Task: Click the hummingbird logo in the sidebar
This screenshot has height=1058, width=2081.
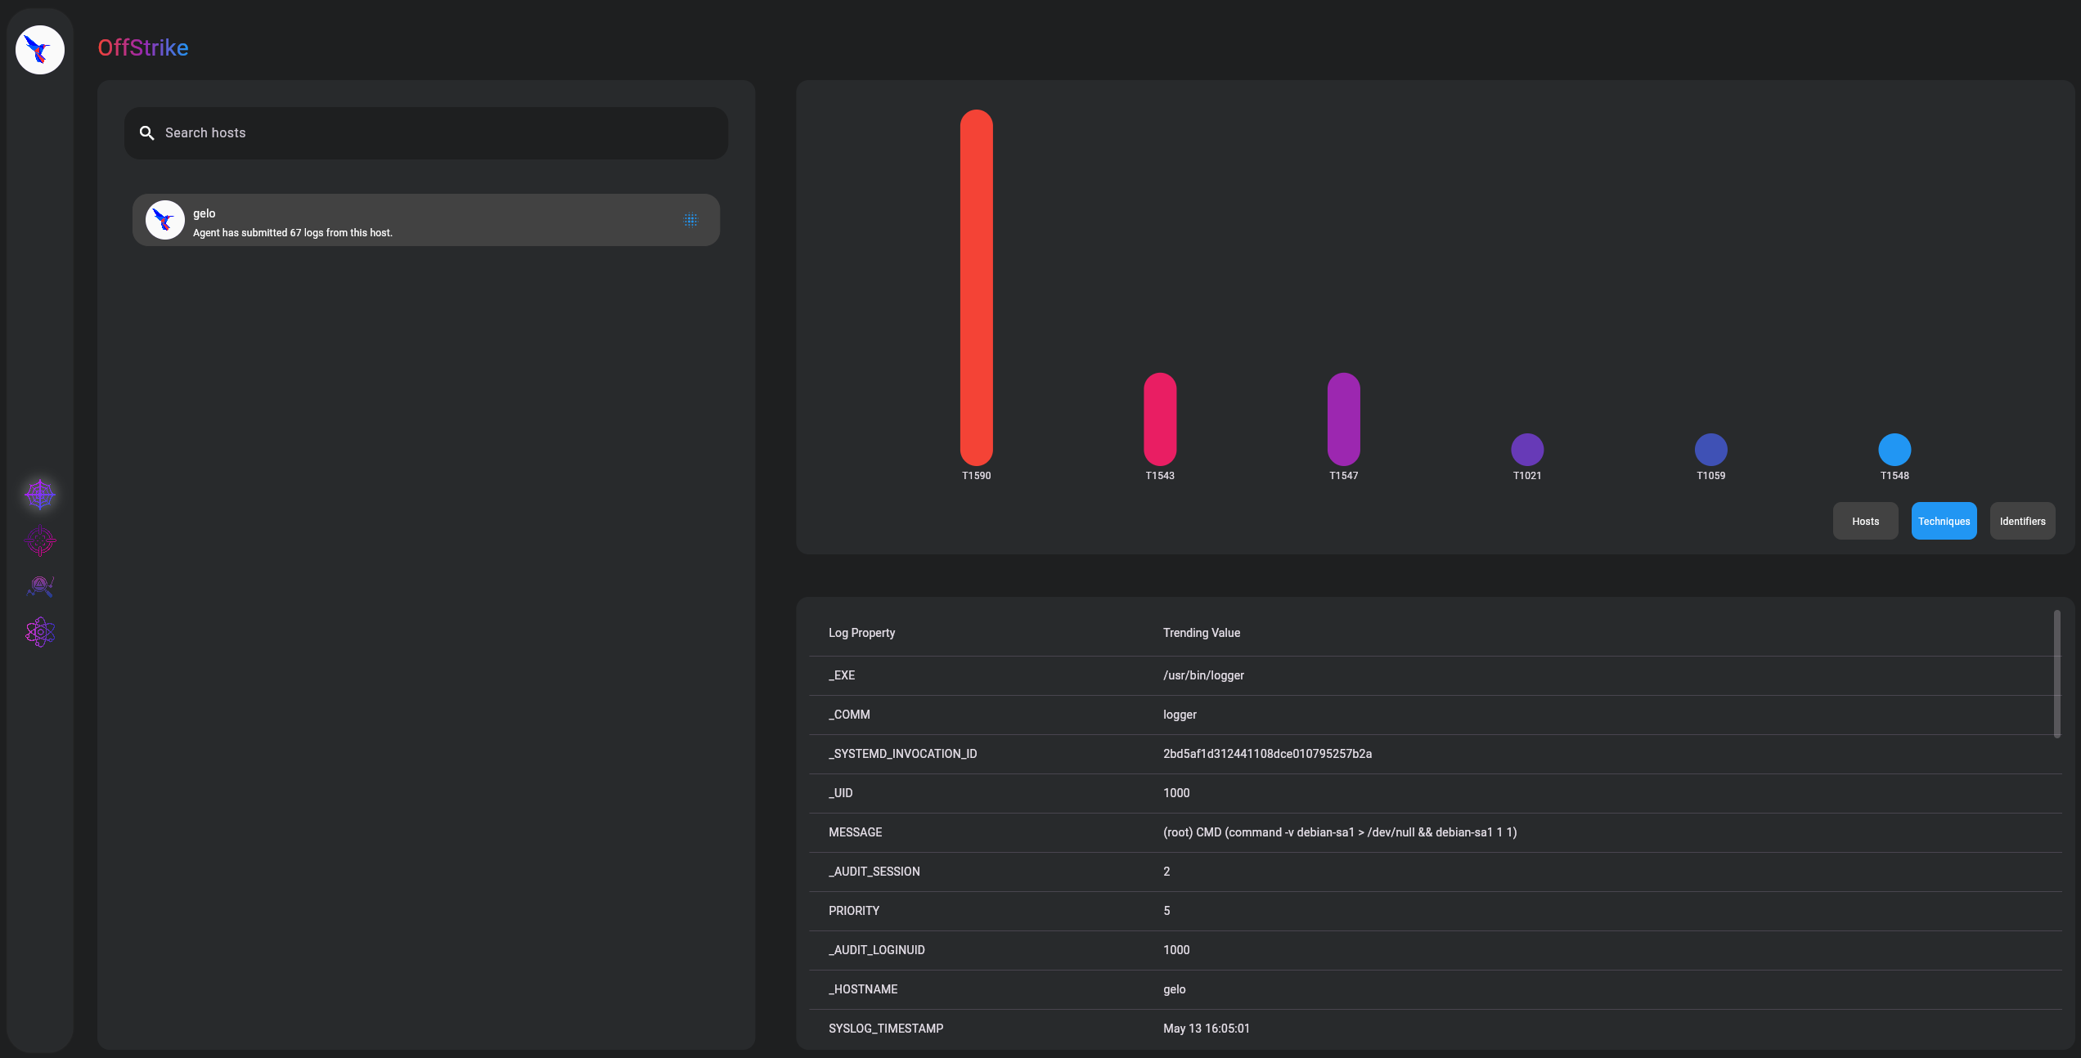Action: tap(40, 50)
